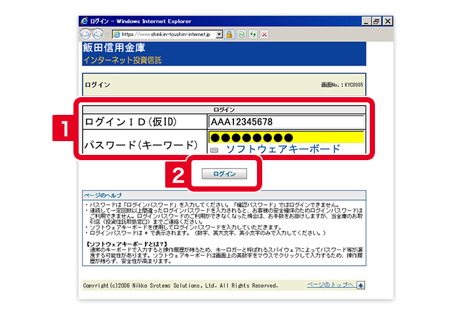Screen dimensions: 472x315
Task: Click the compatibility view page icon
Action: pyautogui.click(x=241, y=34)
